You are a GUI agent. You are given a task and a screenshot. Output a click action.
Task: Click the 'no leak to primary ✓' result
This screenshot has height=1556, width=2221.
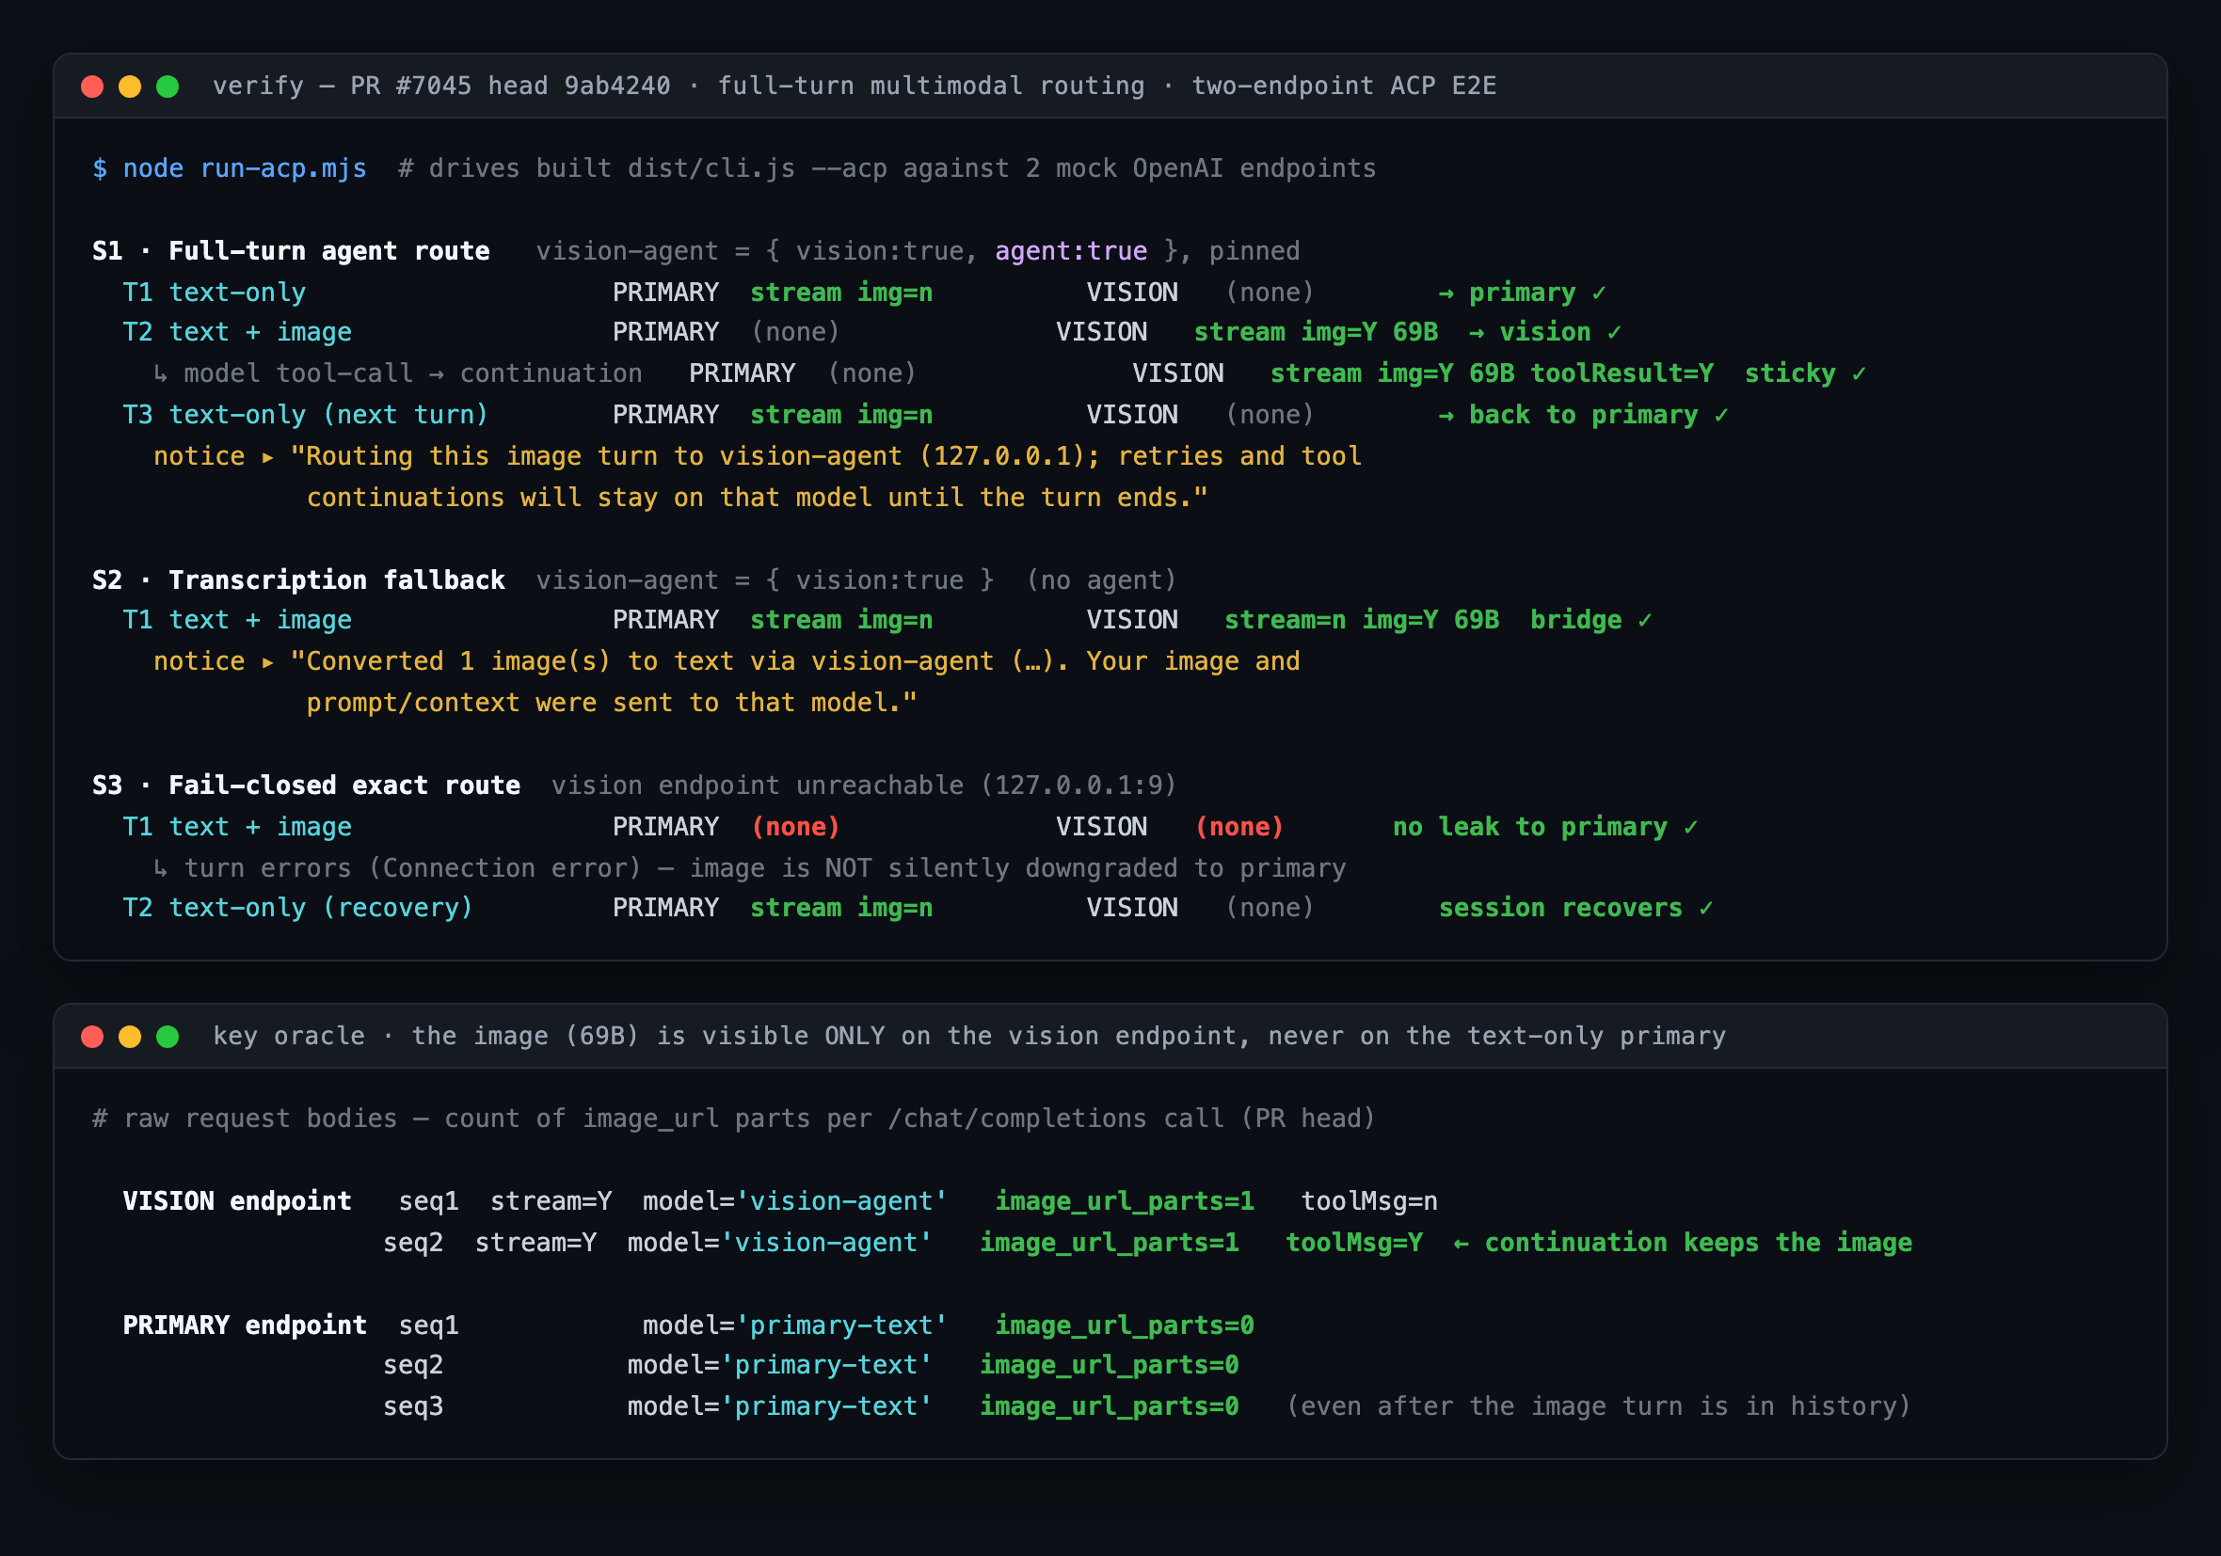[1545, 827]
